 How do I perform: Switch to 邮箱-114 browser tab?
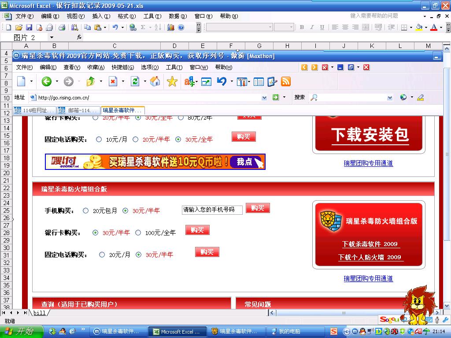78,110
